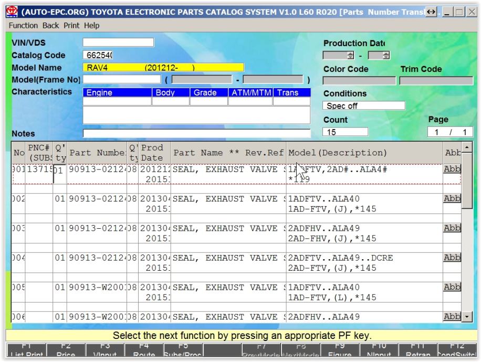481x362 pixels.
Task: Click the Abb button in row 001
Action: coord(452,169)
